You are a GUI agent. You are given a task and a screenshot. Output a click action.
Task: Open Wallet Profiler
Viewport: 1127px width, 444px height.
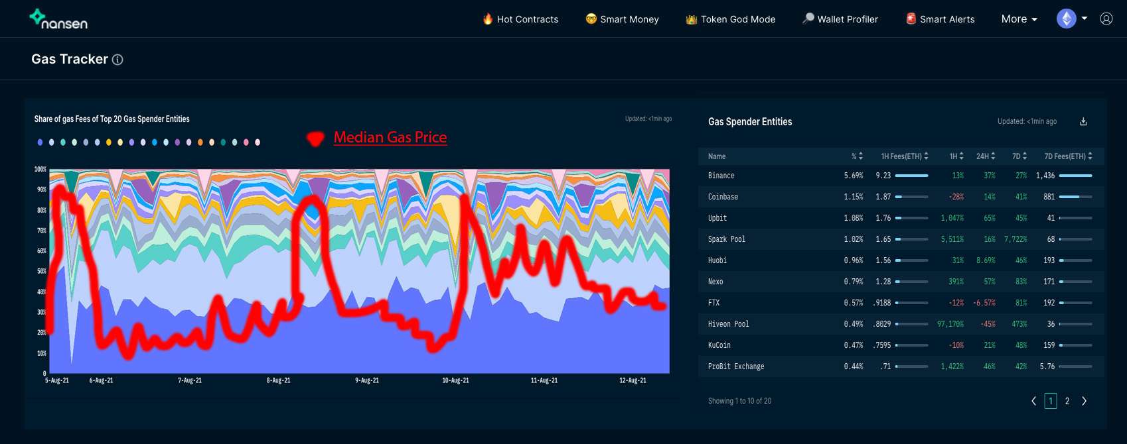[x=840, y=19]
